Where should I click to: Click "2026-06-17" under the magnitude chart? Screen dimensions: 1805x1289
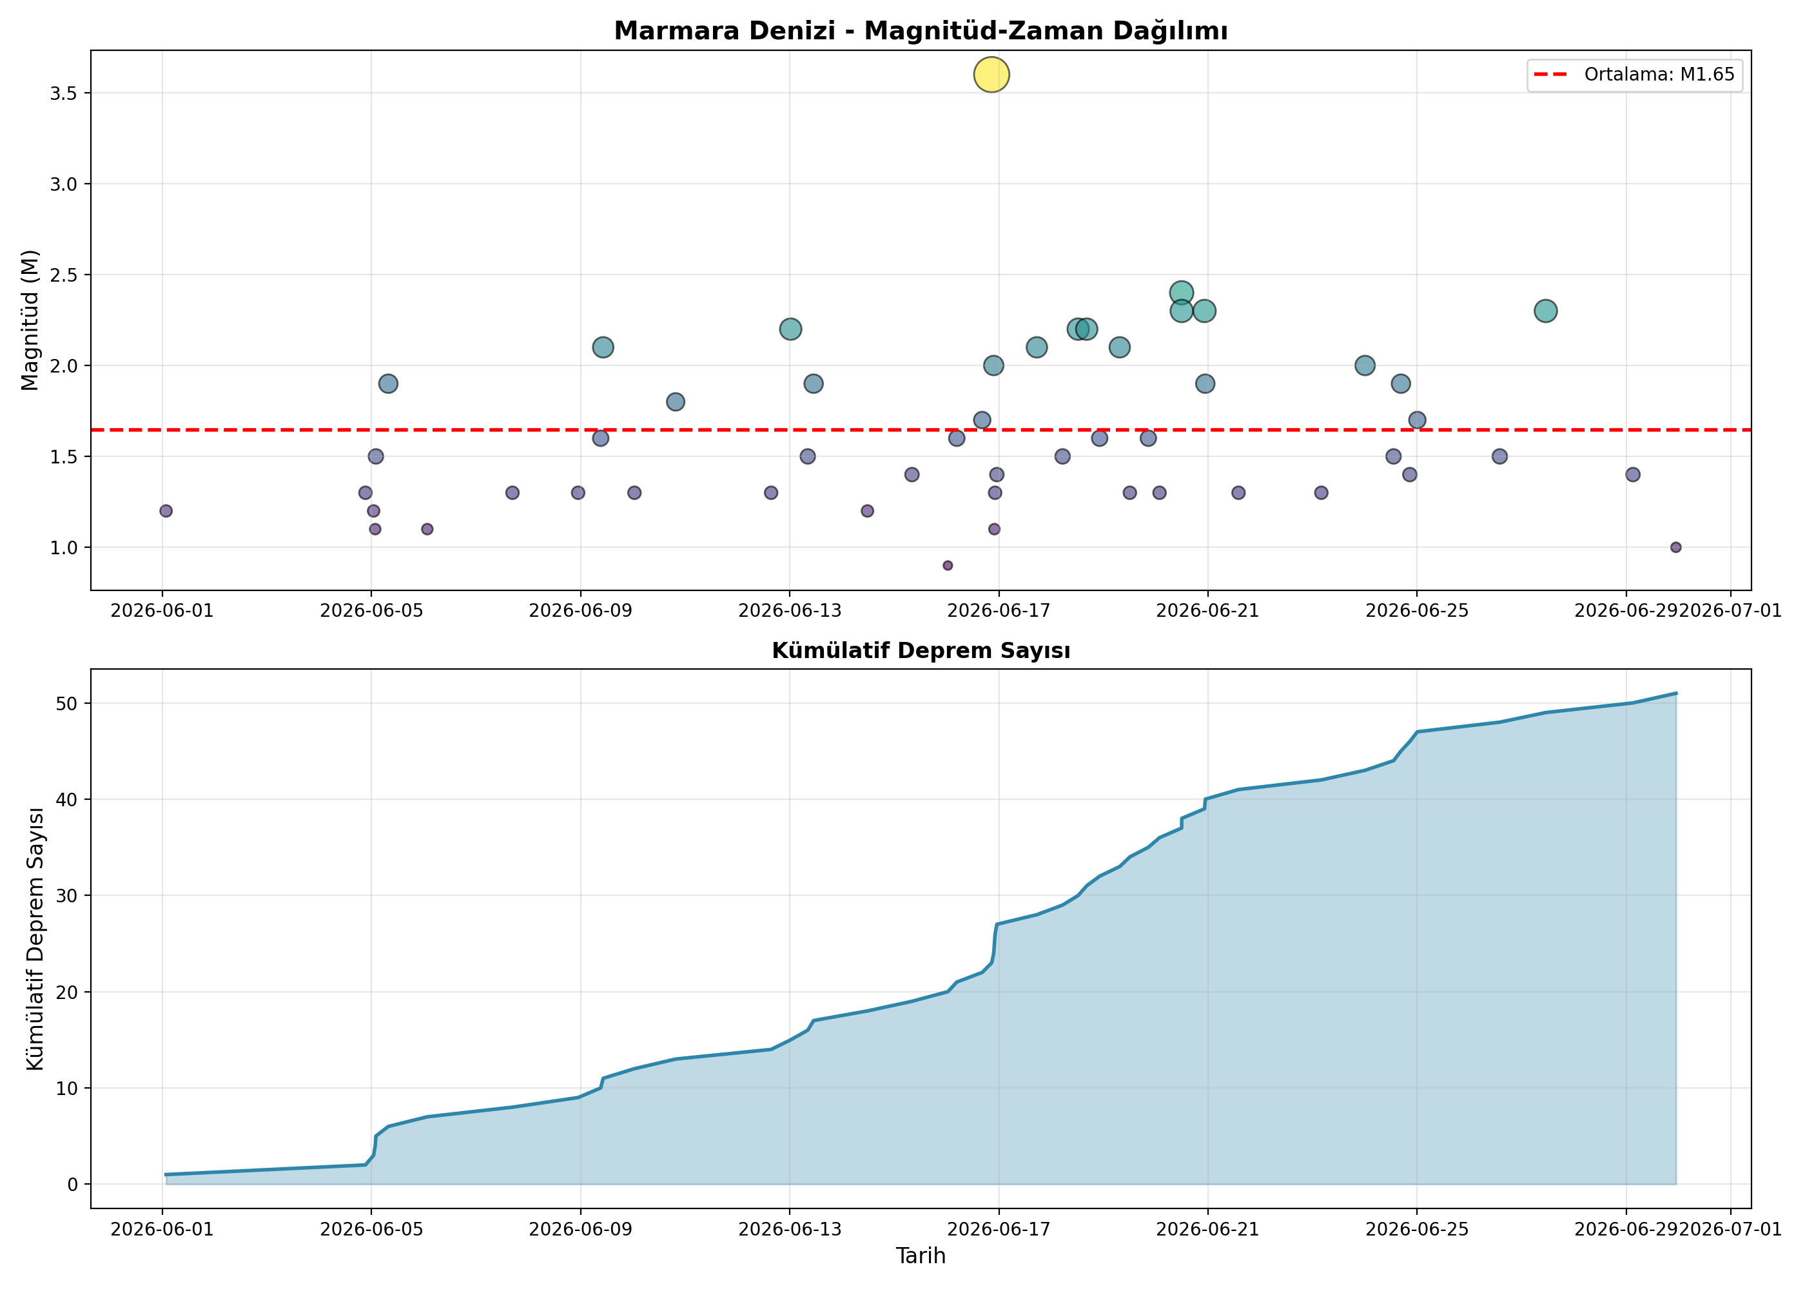coord(999,610)
